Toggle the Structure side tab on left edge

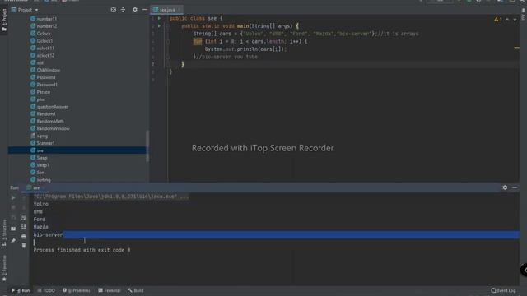pos(4,233)
